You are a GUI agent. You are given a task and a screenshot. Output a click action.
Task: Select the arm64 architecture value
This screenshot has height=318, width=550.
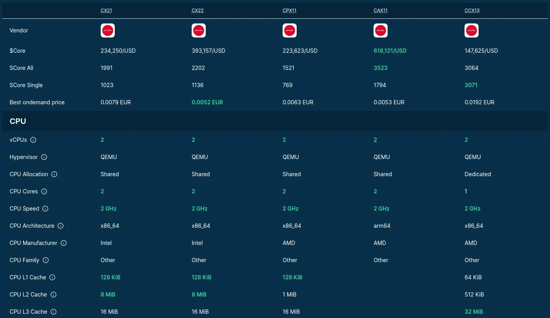[382, 226]
